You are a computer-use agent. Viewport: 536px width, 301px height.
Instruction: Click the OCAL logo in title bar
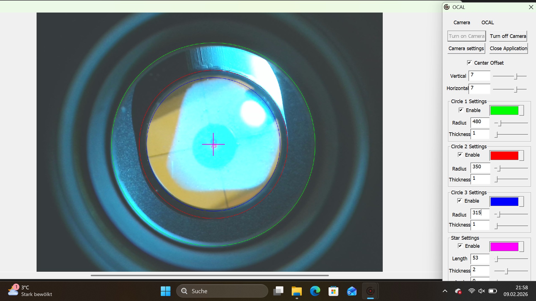click(x=447, y=7)
